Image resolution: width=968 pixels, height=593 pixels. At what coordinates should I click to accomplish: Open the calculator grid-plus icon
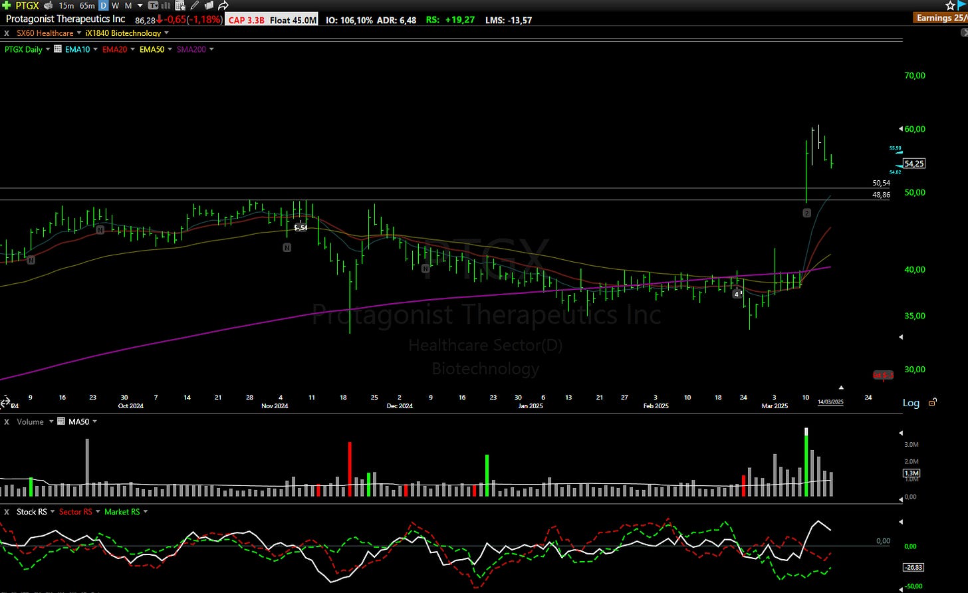pos(180,5)
